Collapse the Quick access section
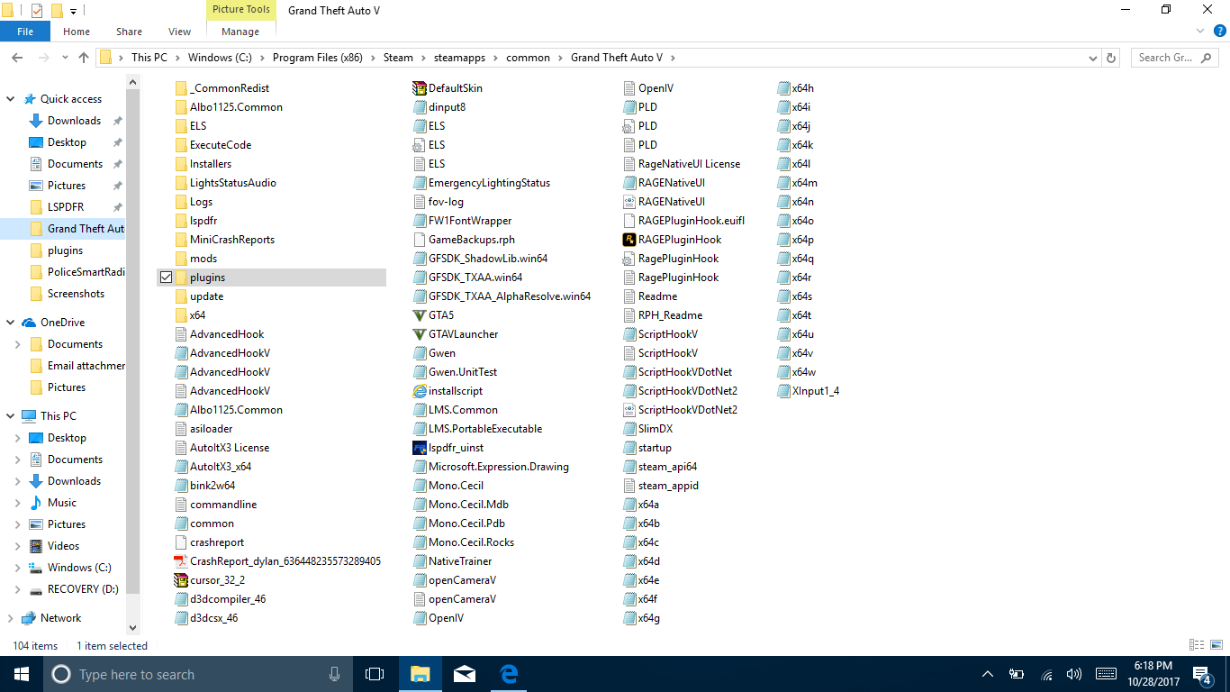 [10, 99]
